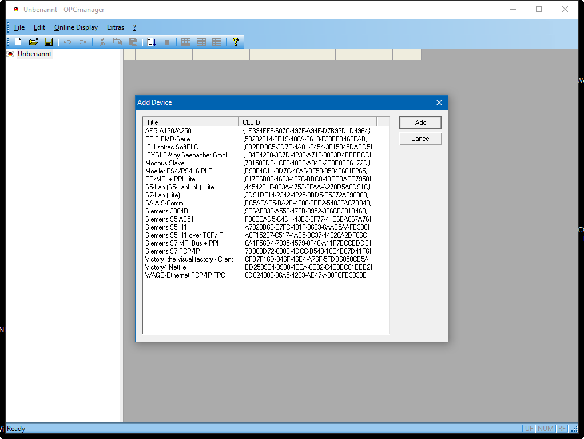This screenshot has width=584, height=439.
Task: Open the File menu
Action: pos(19,27)
